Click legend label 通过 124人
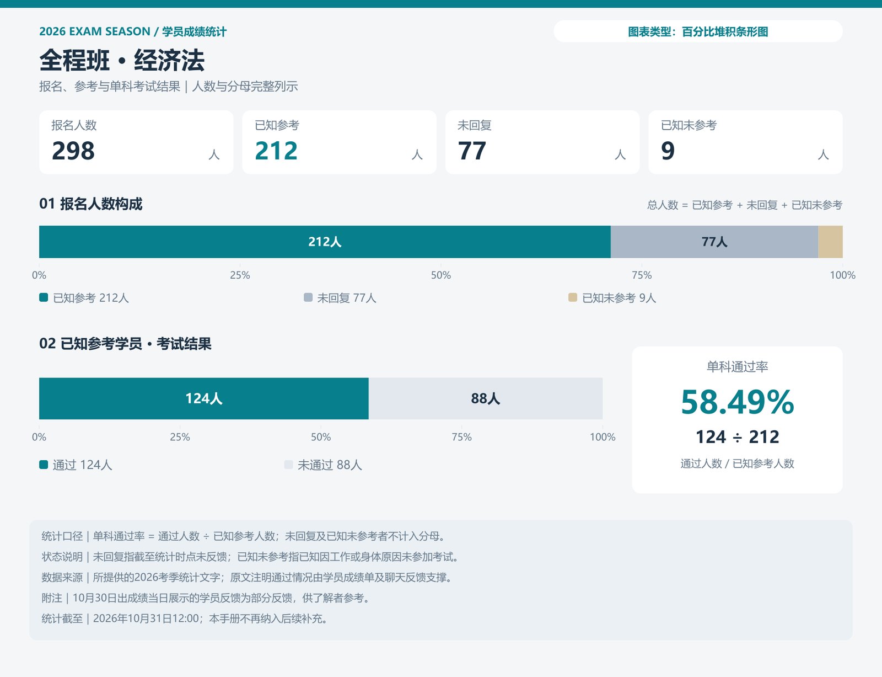 [x=83, y=465]
